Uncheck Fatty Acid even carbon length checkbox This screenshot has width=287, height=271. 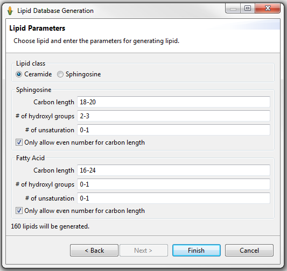[19, 211]
